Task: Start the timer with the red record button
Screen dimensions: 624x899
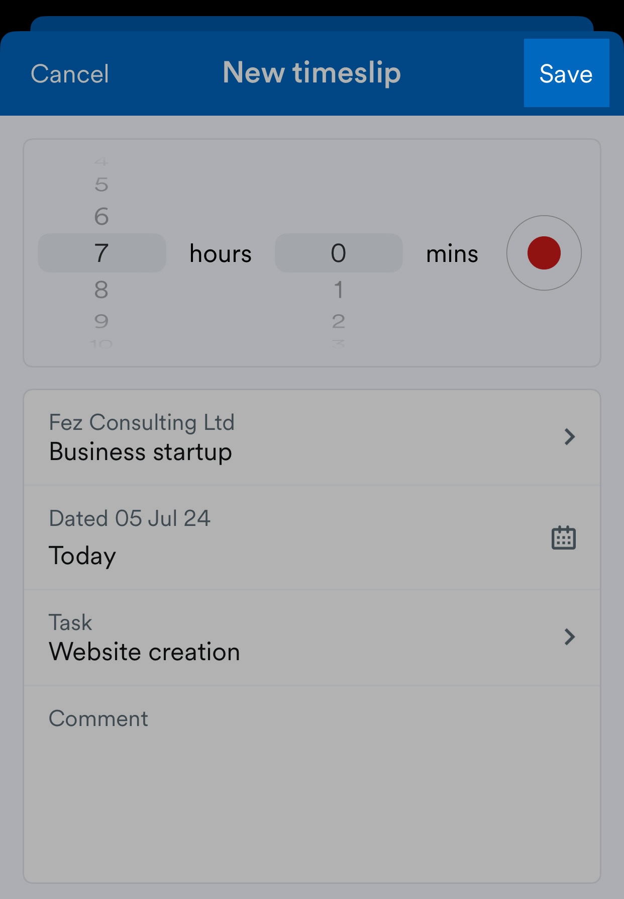Action: pyautogui.click(x=544, y=253)
